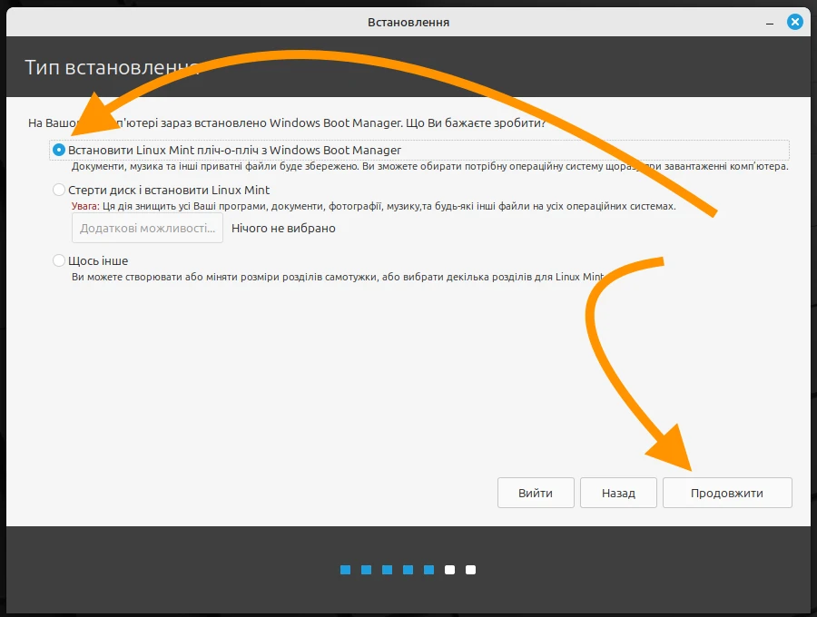Click the red 'Увага:' warning label

pyautogui.click(x=85, y=206)
